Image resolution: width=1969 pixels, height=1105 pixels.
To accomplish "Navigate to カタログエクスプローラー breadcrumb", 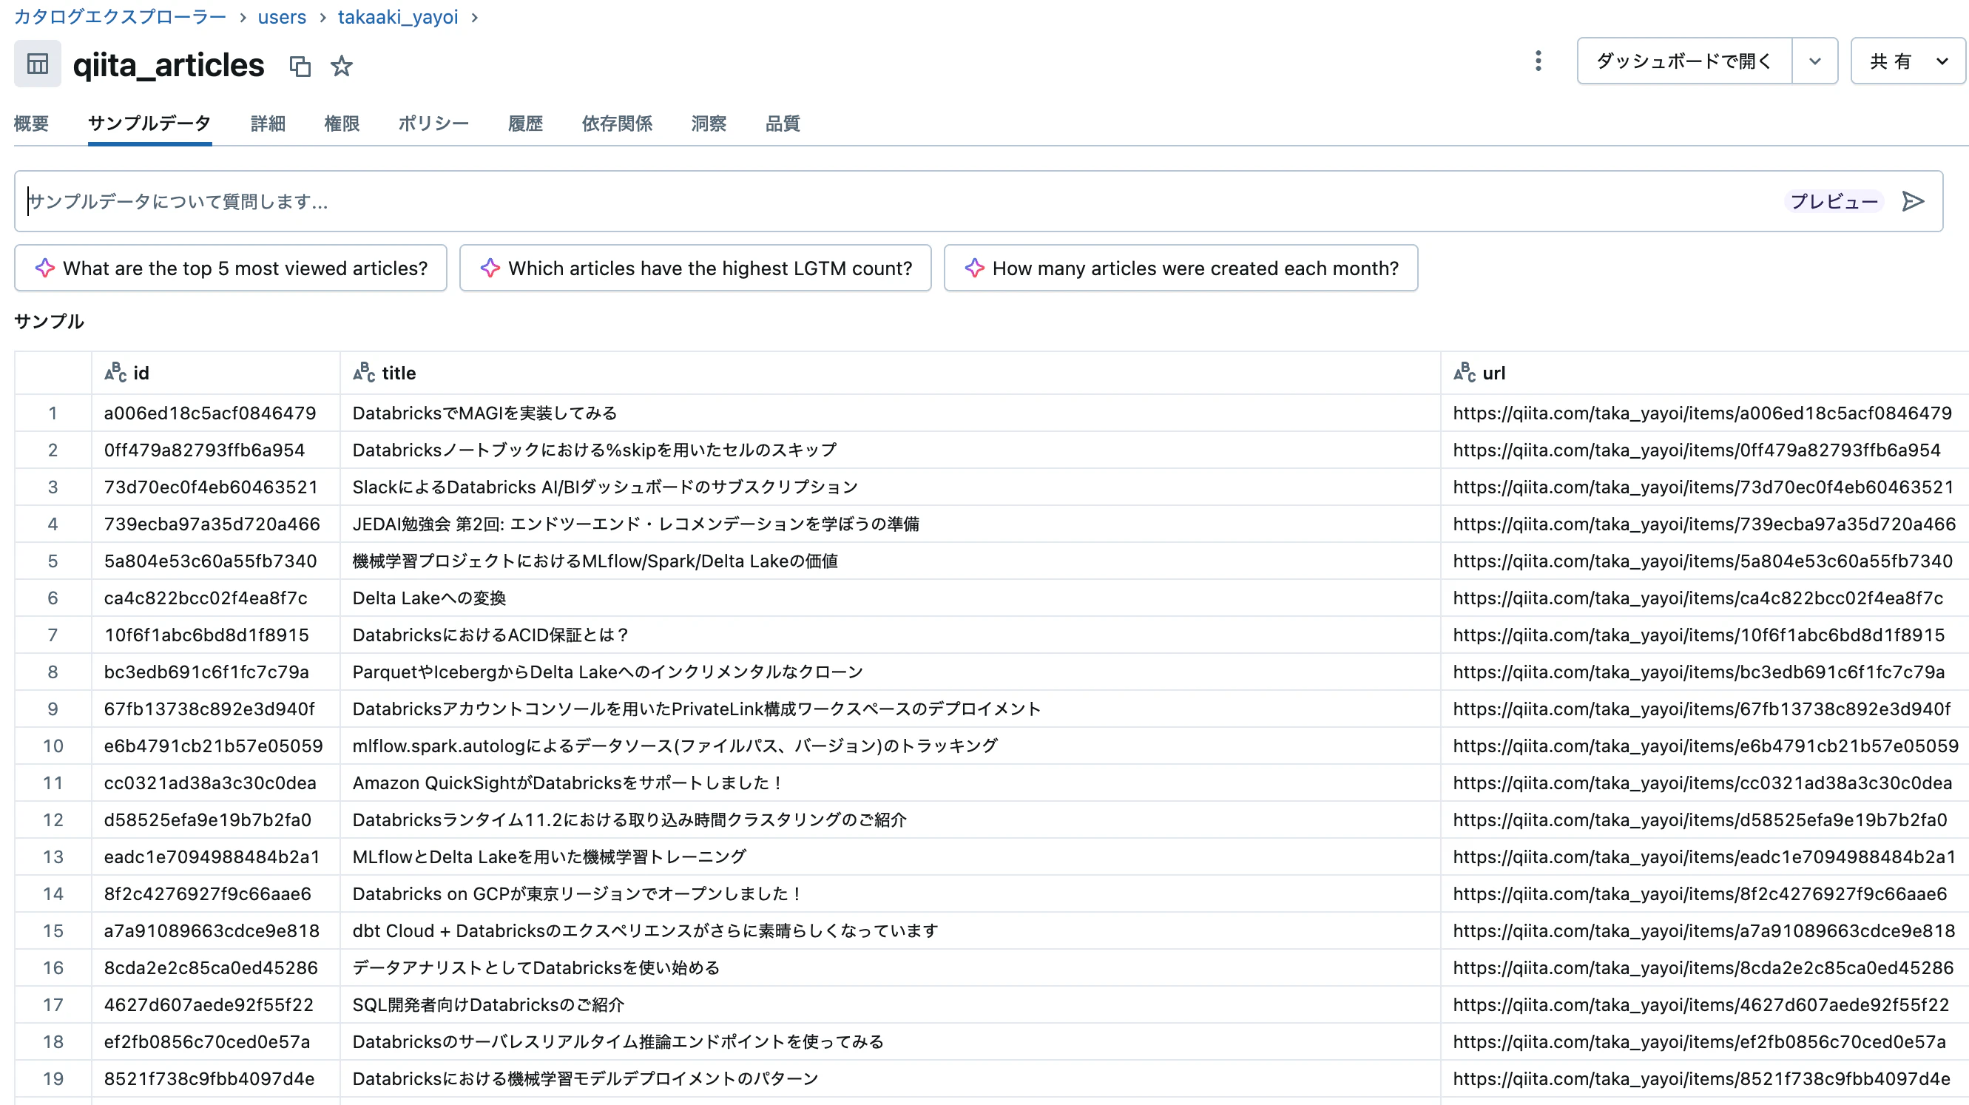I will tap(120, 17).
